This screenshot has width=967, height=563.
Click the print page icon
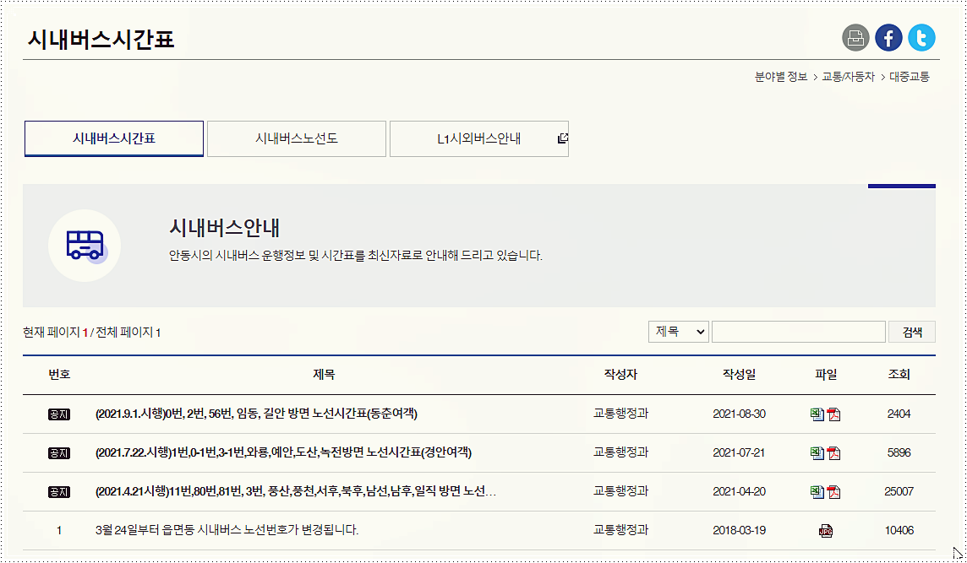click(855, 38)
